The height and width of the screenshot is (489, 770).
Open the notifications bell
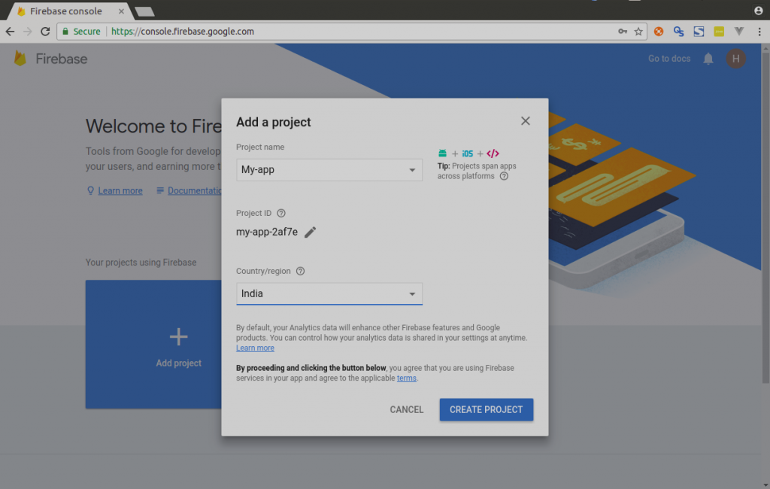(708, 59)
